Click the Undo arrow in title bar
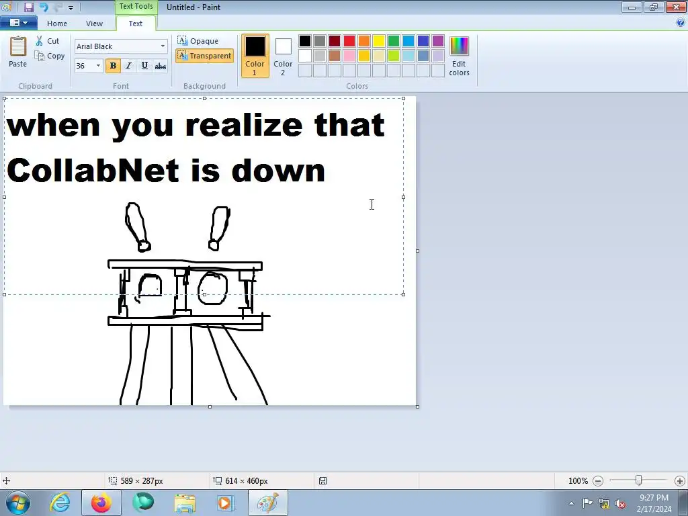Viewport: 688px width, 516px height. point(44,7)
